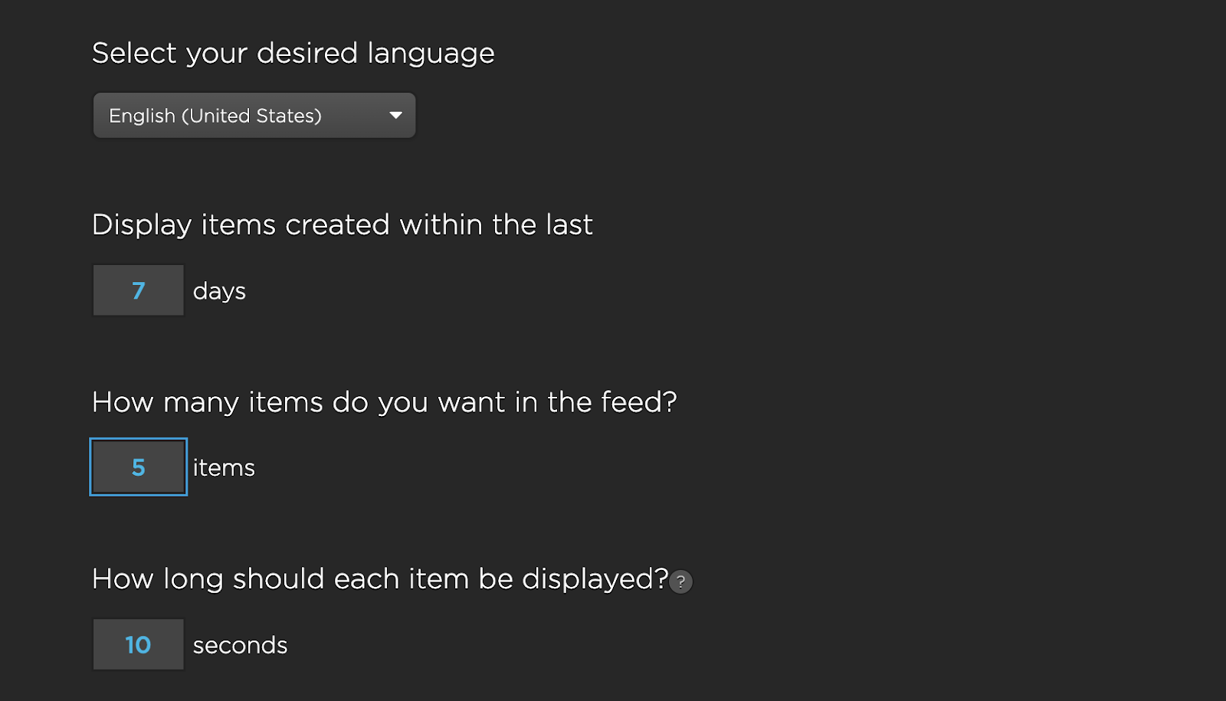Click the language dropdown caret arrow
This screenshot has height=701, width=1226.
point(395,116)
